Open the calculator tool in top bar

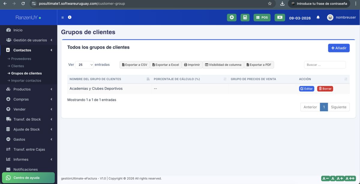point(245,17)
